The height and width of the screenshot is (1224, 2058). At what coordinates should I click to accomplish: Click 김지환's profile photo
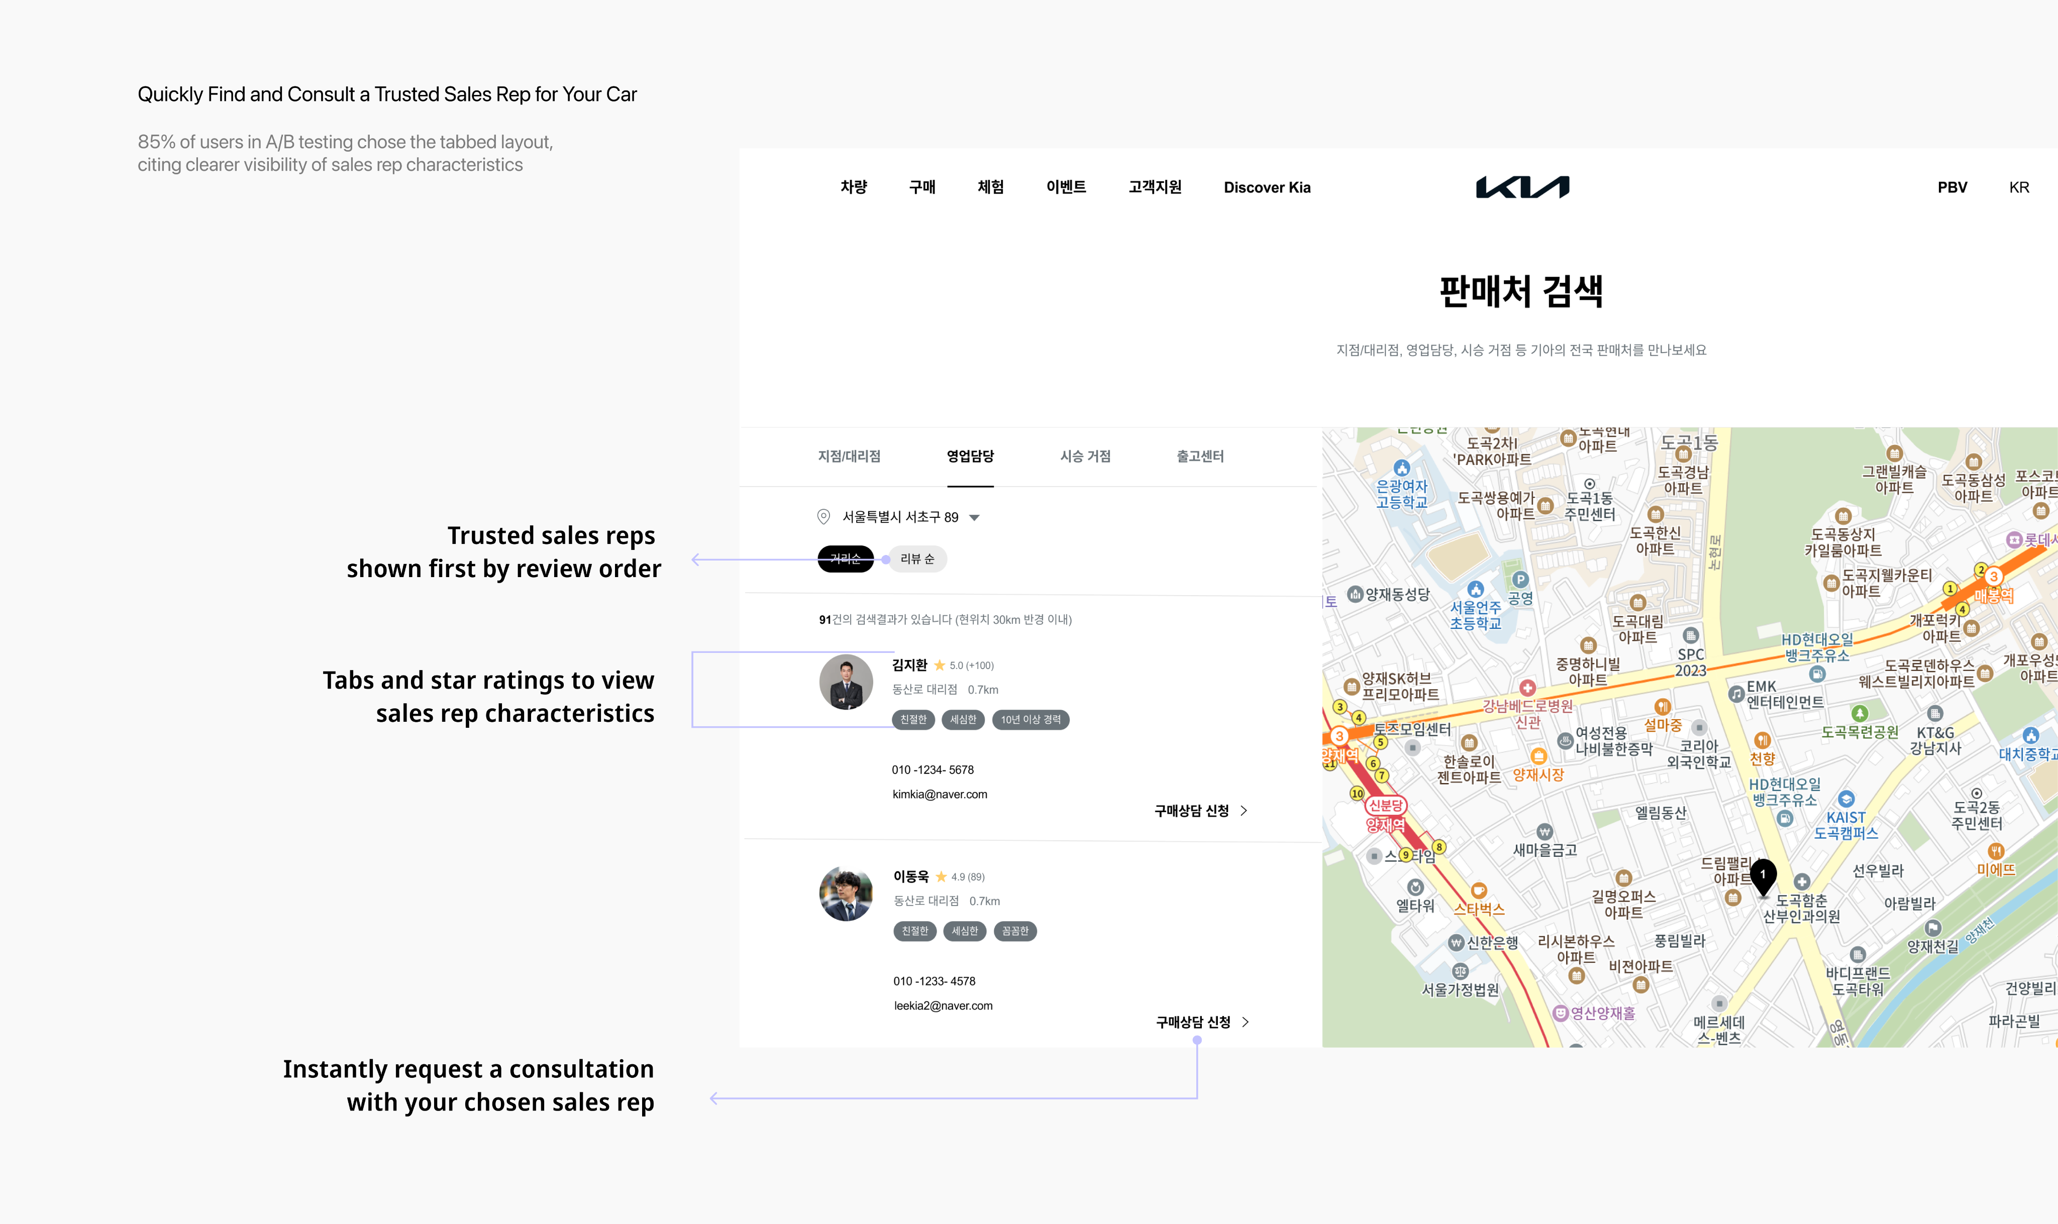tap(846, 682)
